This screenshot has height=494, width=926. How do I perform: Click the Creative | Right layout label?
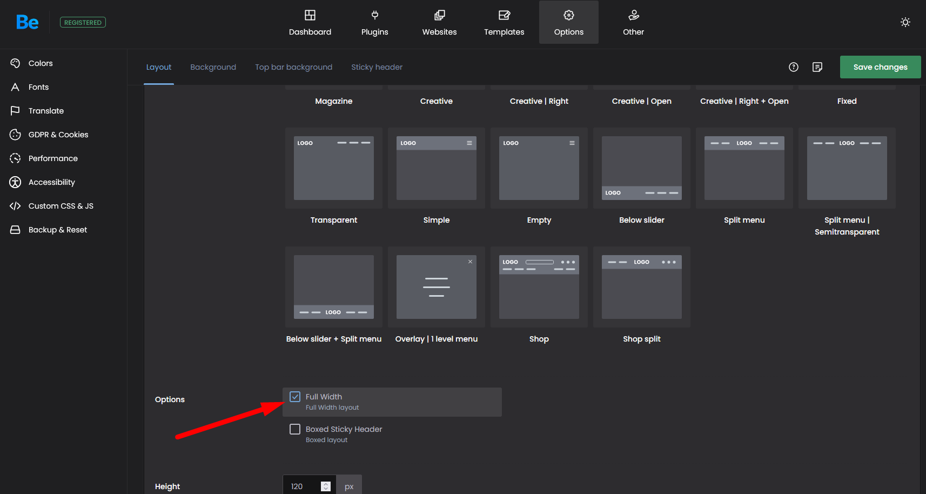tap(539, 101)
